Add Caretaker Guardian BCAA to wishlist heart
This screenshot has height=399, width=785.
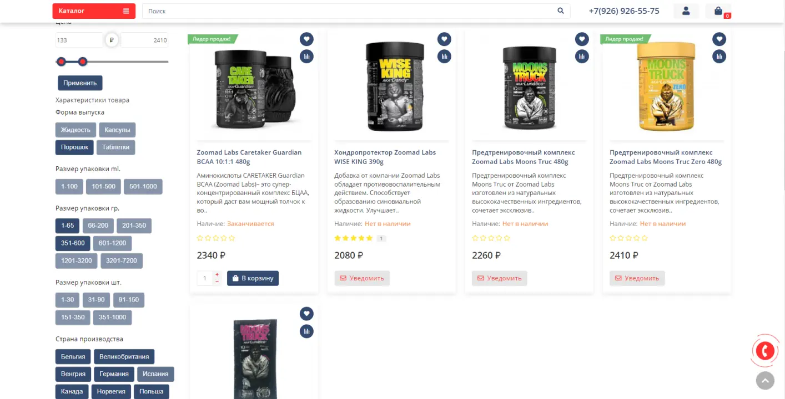pos(306,39)
